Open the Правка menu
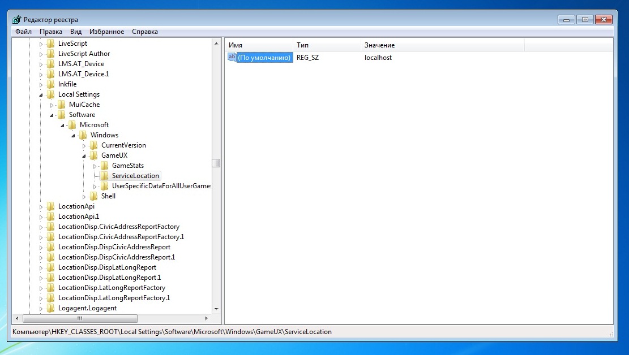 [50, 32]
